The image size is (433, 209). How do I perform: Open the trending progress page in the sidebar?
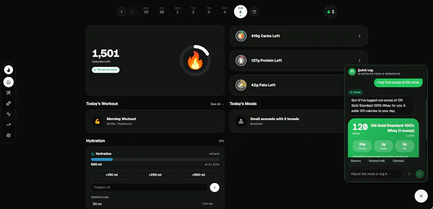pos(9,125)
